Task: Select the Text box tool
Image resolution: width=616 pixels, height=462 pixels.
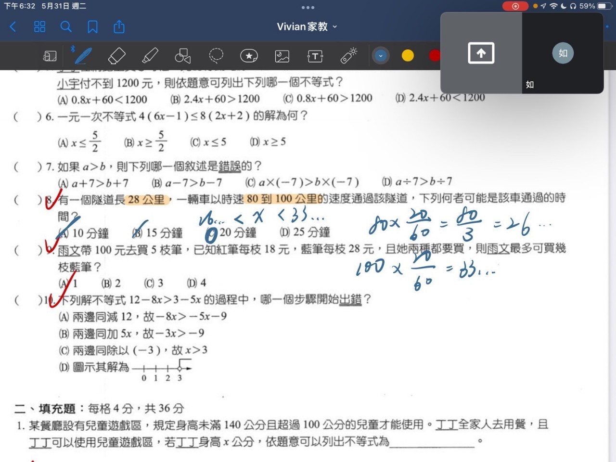Action: click(x=315, y=56)
